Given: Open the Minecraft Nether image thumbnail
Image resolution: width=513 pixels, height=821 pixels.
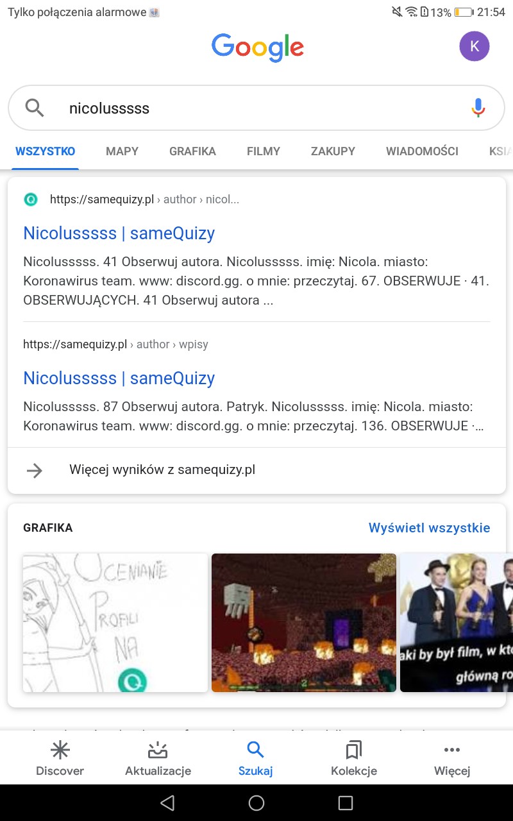Looking at the screenshot, I should [x=304, y=623].
